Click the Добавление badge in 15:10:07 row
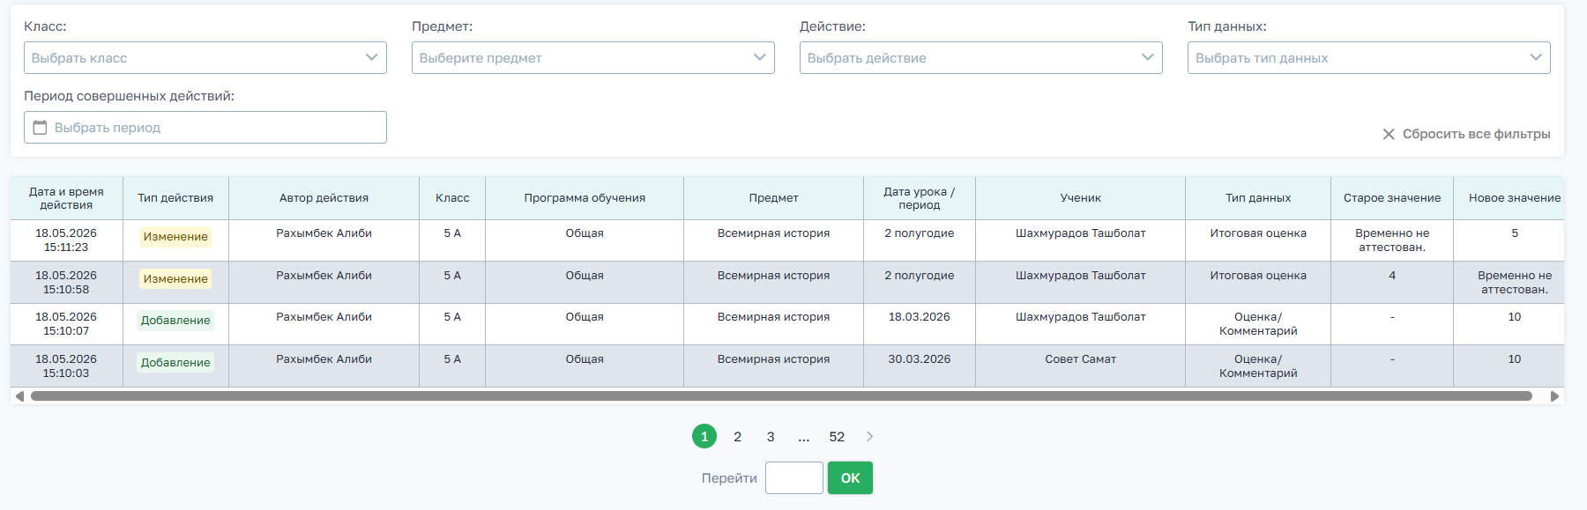This screenshot has height=510, width=1587. click(x=175, y=321)
